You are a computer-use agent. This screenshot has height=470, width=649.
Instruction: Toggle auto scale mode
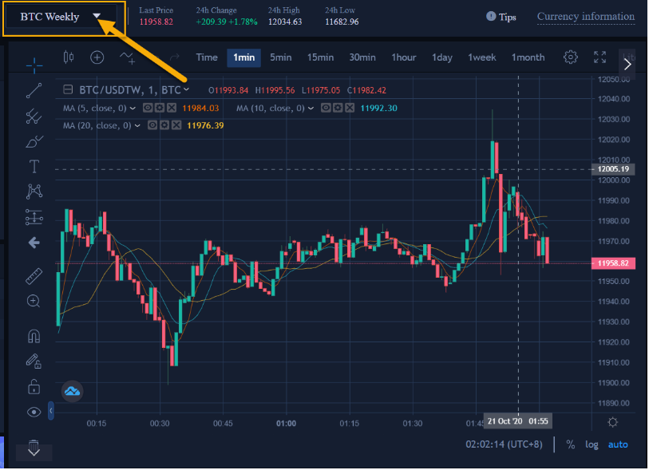click(x=618, y=444)
